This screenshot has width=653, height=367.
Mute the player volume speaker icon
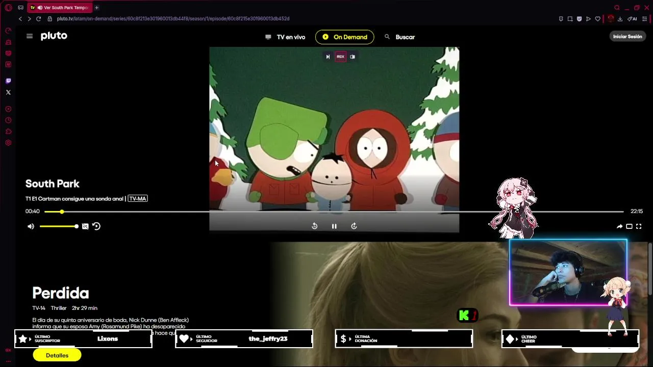[31, 226]
